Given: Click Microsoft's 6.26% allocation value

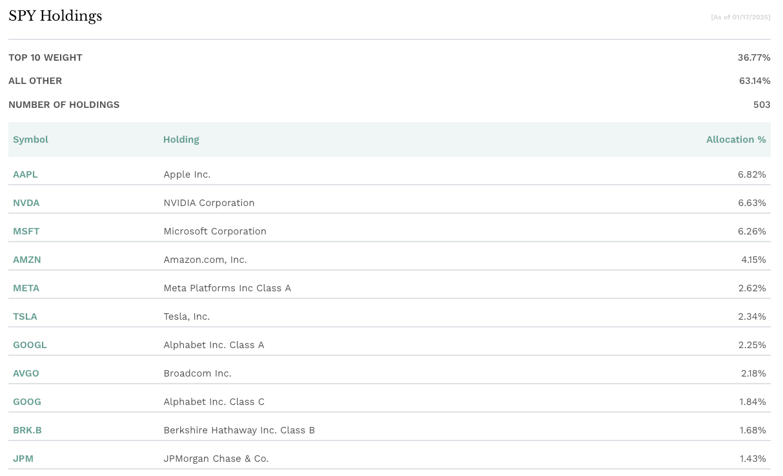Looking at the screenshot, I should (x=752, y=231).
